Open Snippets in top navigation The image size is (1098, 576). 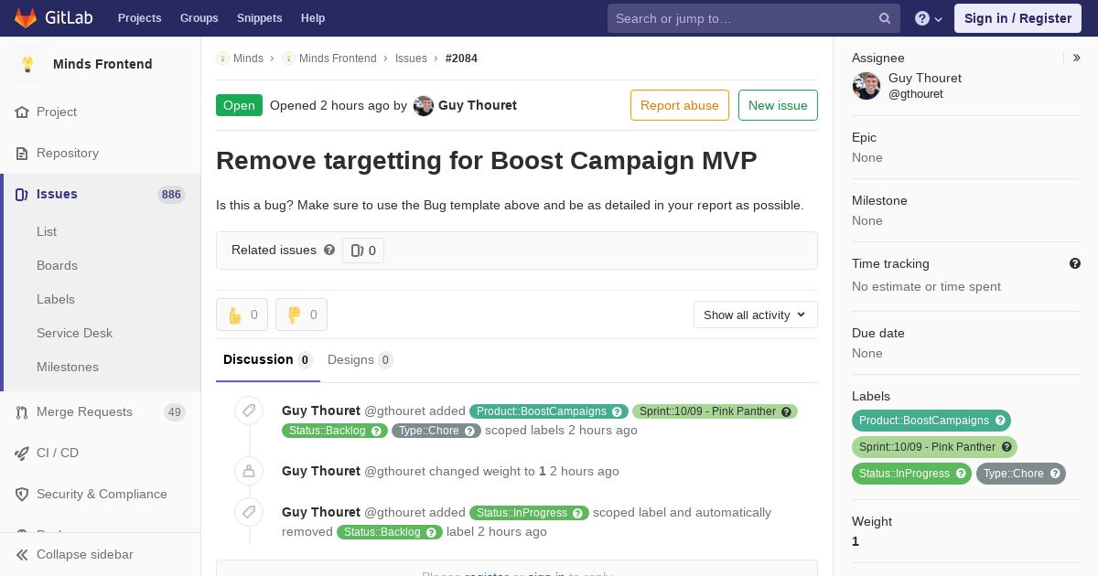[259, 18]
